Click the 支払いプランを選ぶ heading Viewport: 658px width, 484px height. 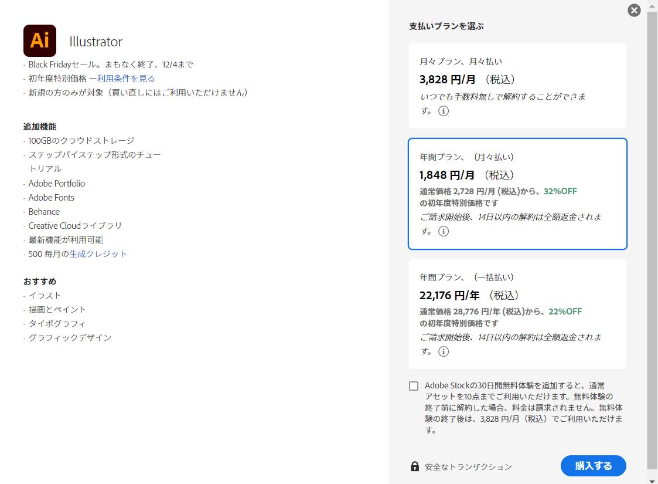446,26
